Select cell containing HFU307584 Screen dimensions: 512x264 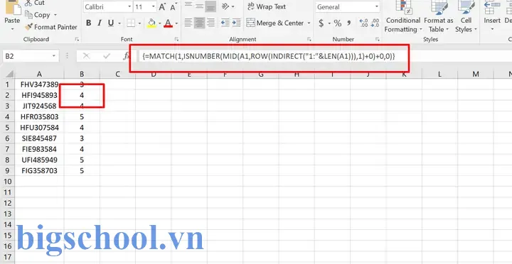(40, 128)
